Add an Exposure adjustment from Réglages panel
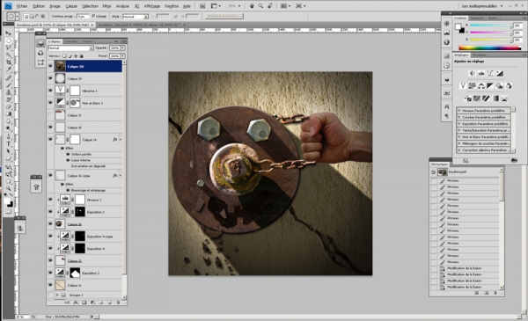The height and width of the screenshot is (321, 528). click(499, 73)
